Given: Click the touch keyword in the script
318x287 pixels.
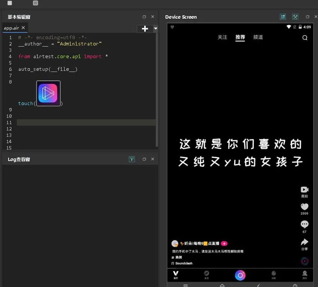Looking at the screenshot, I should 25,103.
